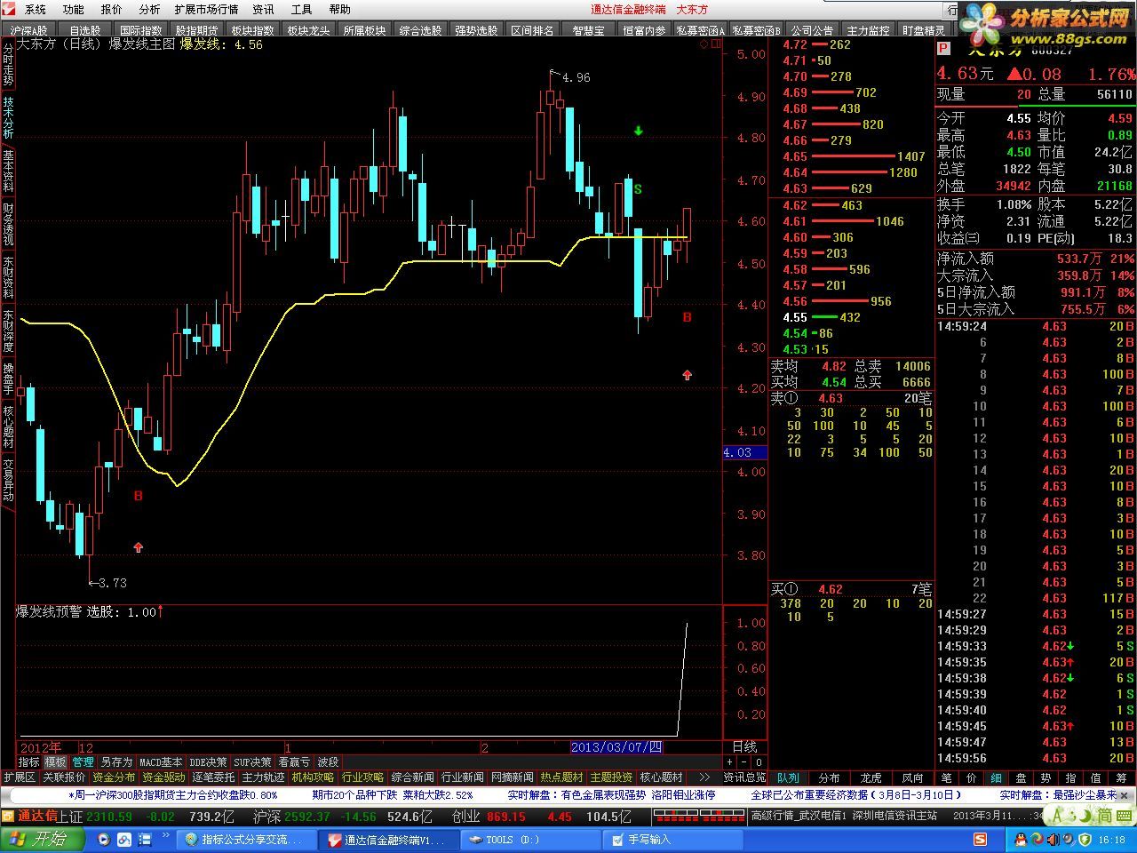Open 智慧宝 button
Viewport: 1137px width, 853px height.
[588, 30]
